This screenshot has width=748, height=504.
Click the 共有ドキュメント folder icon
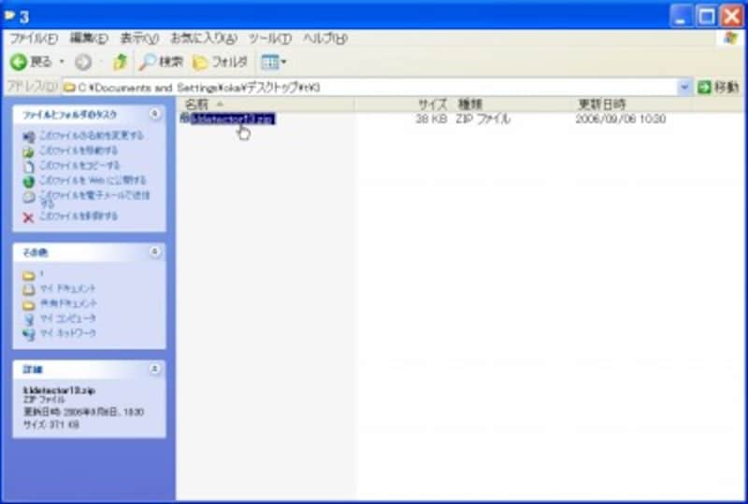click(29, 304)
